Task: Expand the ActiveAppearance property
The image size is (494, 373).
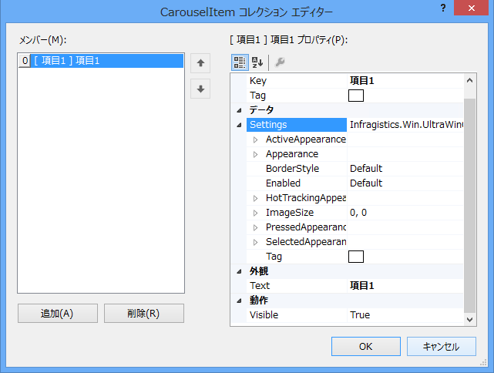Action: [255, 139]
